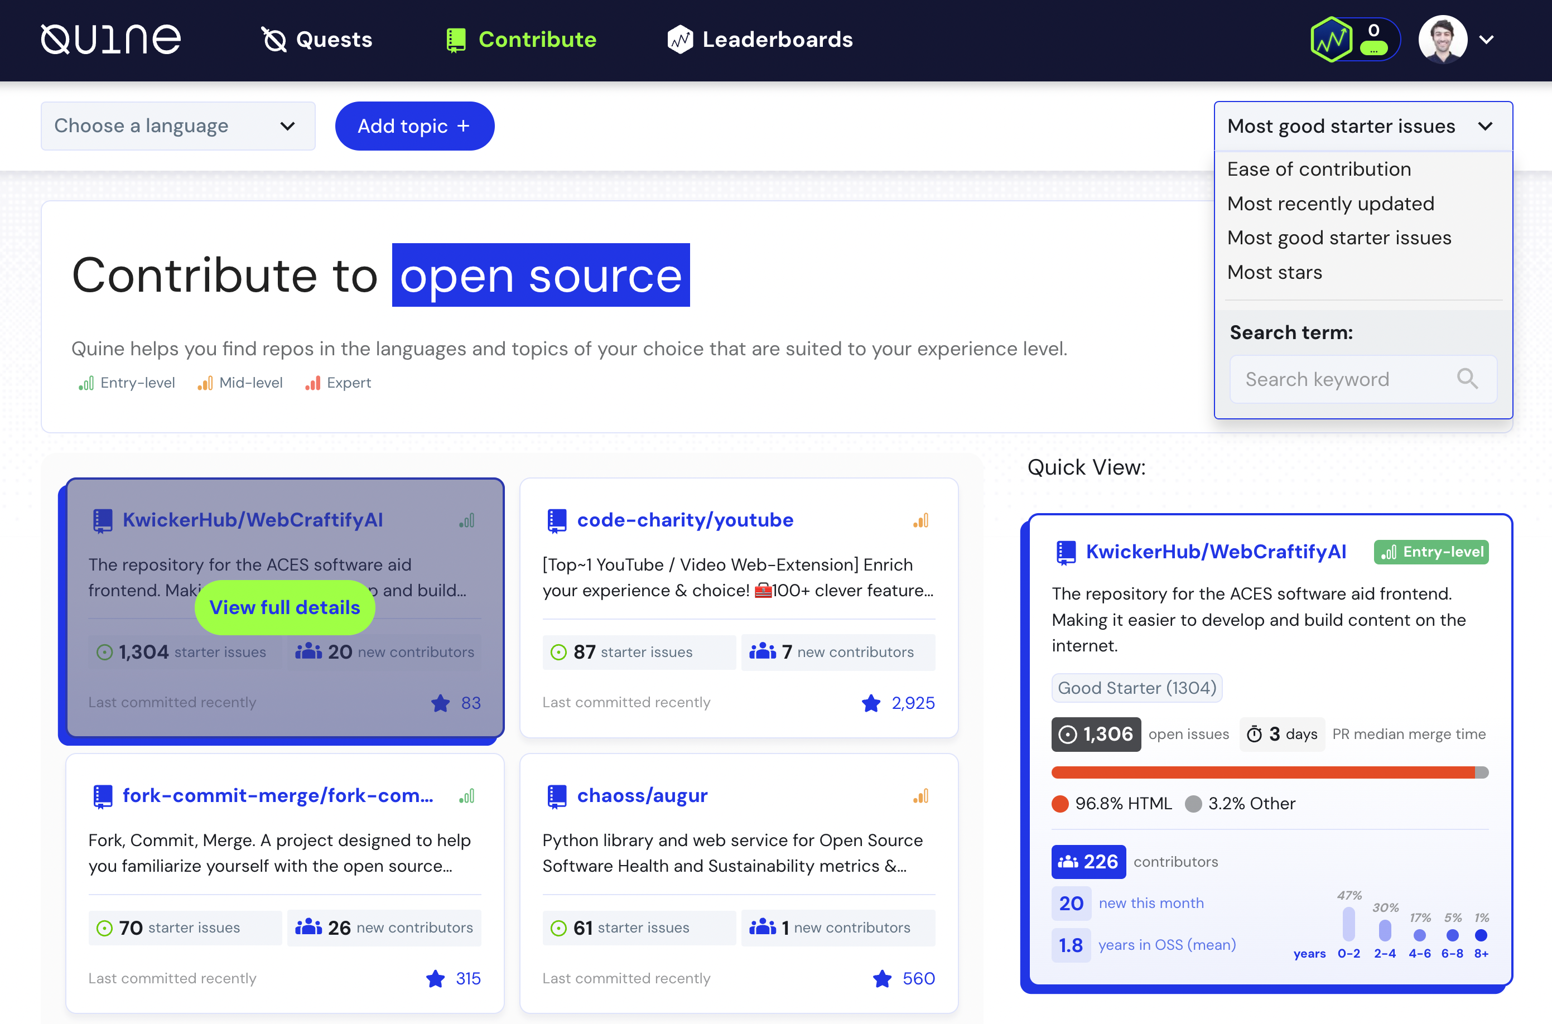Open KwickerHub/WebCraftifyAI card title link
1552x1024 pixels.
point(253,520)
